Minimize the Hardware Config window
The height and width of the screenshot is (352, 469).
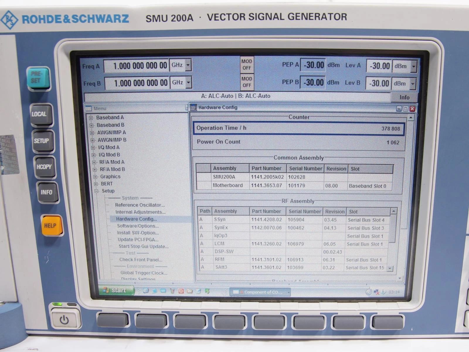click(399, 109)
